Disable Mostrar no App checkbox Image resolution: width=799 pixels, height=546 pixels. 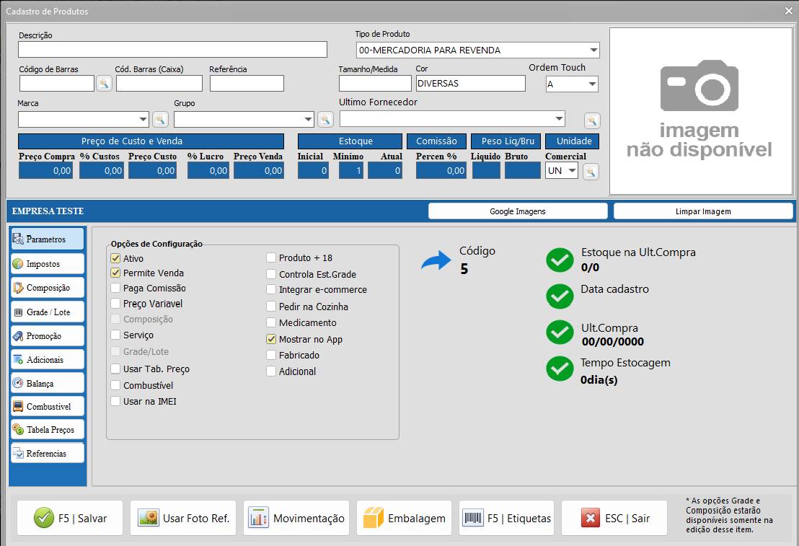coord(271,339)
